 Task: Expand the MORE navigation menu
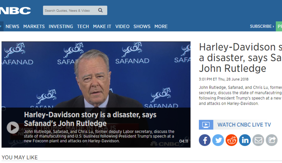[x=161, y=27]
